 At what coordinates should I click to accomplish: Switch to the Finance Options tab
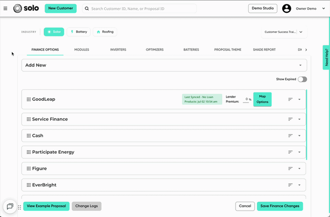pos(45,50)
